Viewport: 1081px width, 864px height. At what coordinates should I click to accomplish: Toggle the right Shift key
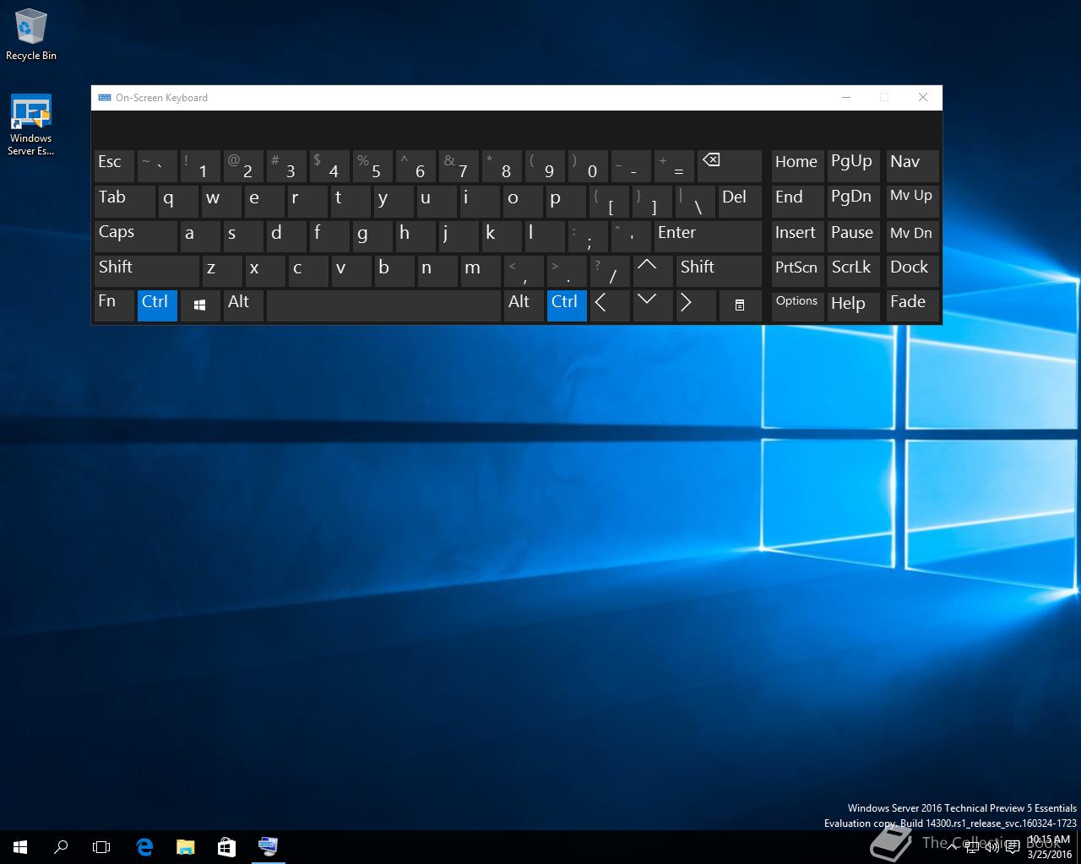[719, 271]
